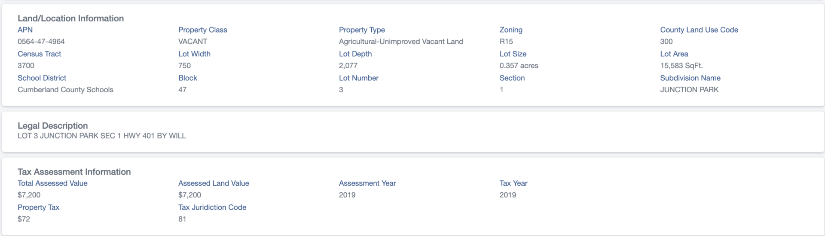Click the School District label

(x=42, y=78)
